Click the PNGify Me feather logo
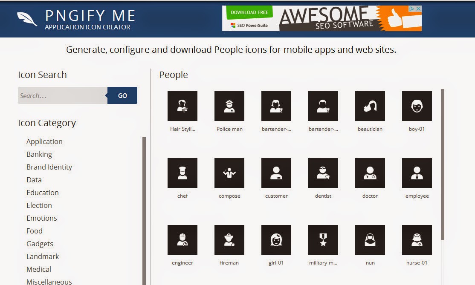This screenshot has width=475, height=285. [27, 19]
